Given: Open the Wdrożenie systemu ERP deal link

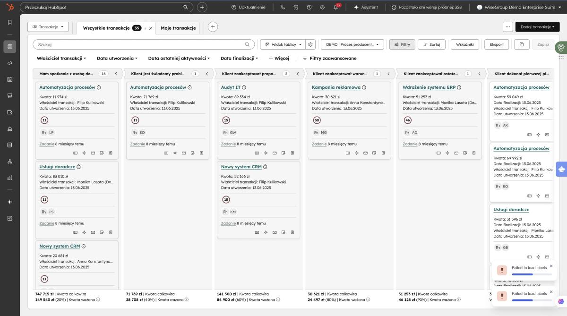Looking at the screenshot, I should (x=429, y=87).
